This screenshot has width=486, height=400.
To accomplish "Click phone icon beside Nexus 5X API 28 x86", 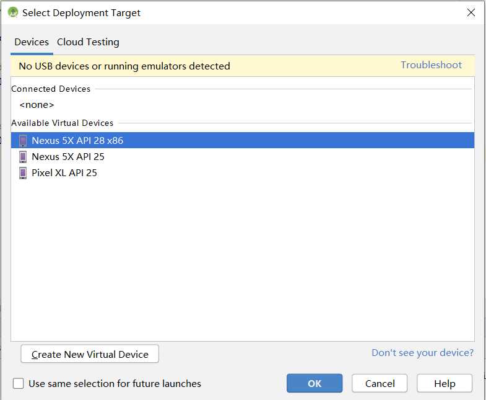I will (x=23, y=141).
